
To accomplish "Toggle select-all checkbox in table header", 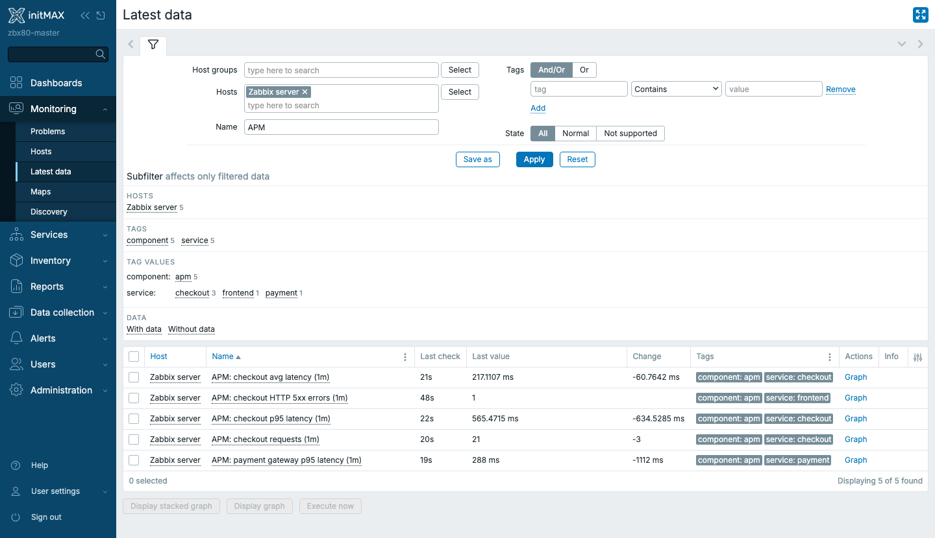I will click(134, 357).
